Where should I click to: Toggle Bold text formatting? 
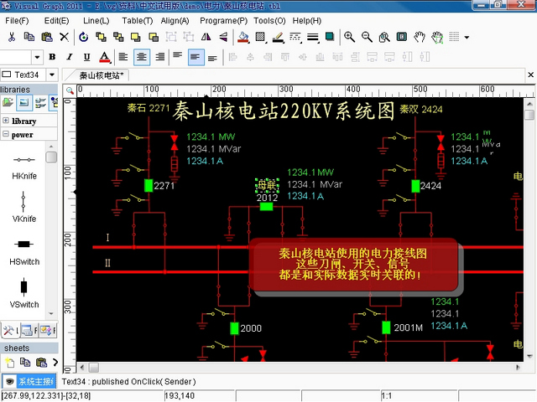click(51, 57)
